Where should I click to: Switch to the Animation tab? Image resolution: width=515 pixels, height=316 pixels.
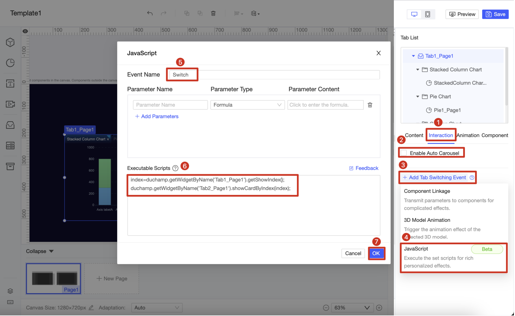click(x=468, y=135)
